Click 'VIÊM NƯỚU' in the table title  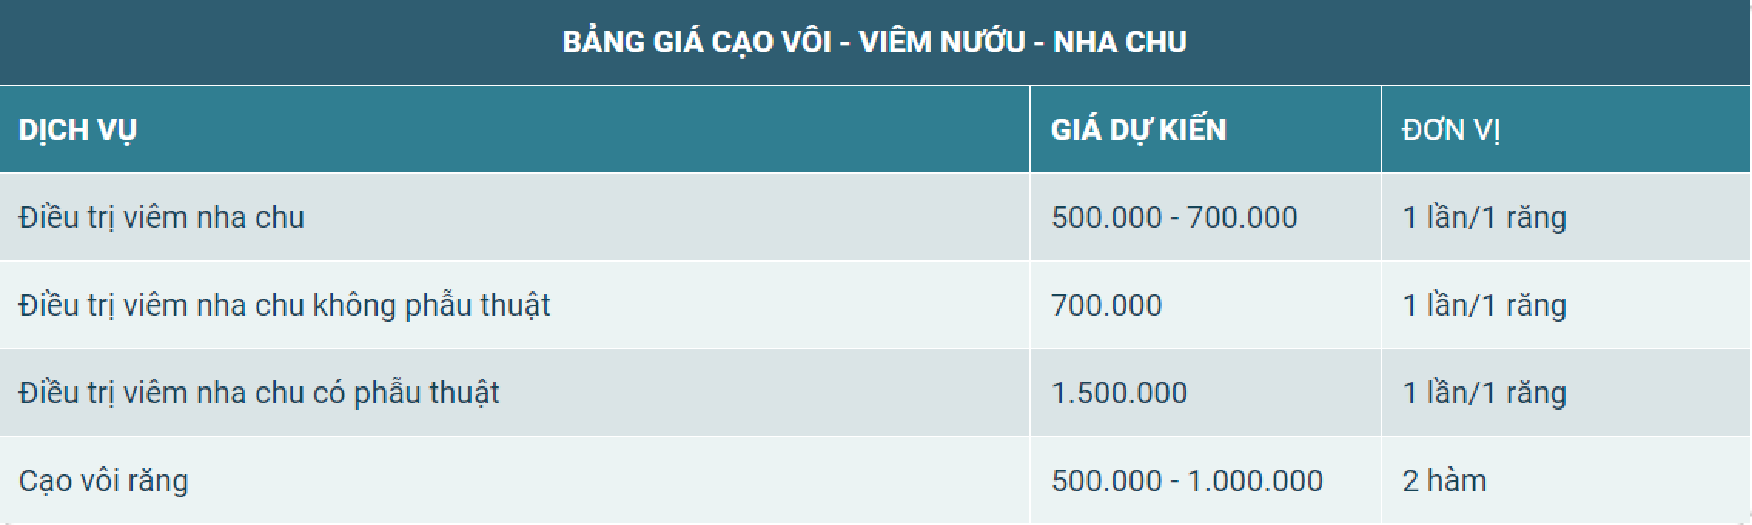tap(941, 42)
